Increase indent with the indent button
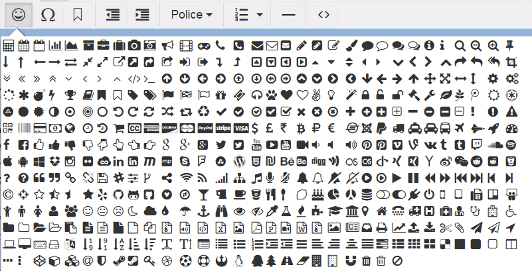Image resolution: width=532 pixels, height=271 pixels. point(142,15)
